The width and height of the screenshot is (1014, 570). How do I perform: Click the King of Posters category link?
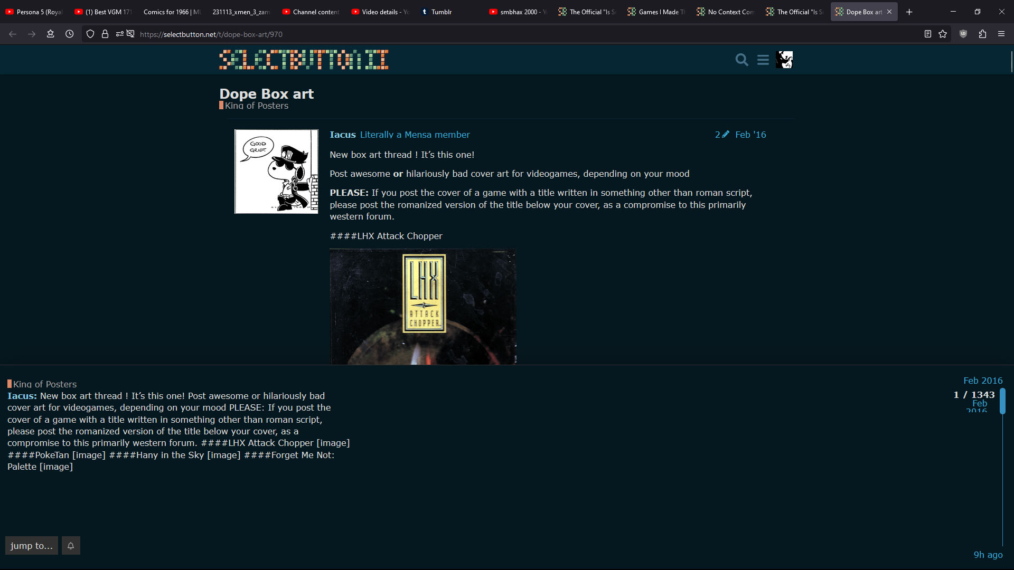[256, 106]
